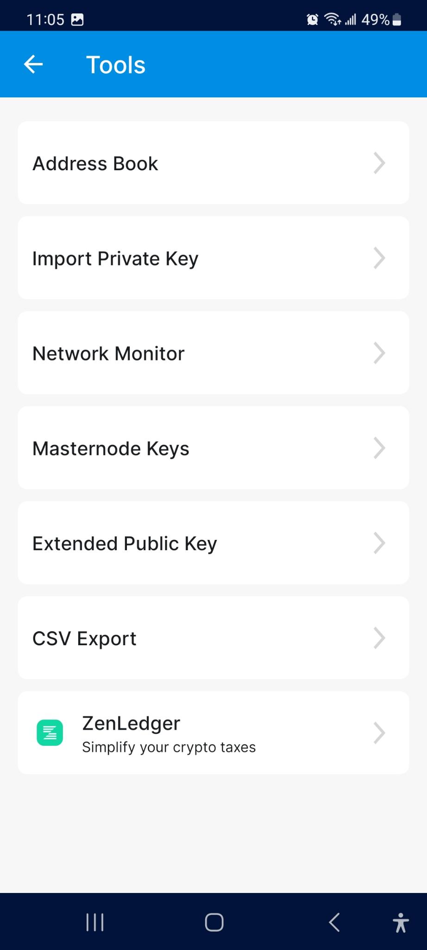Tap the battery indicator icon
Screen dimensions: 427x950
click(x=397, y=19)
